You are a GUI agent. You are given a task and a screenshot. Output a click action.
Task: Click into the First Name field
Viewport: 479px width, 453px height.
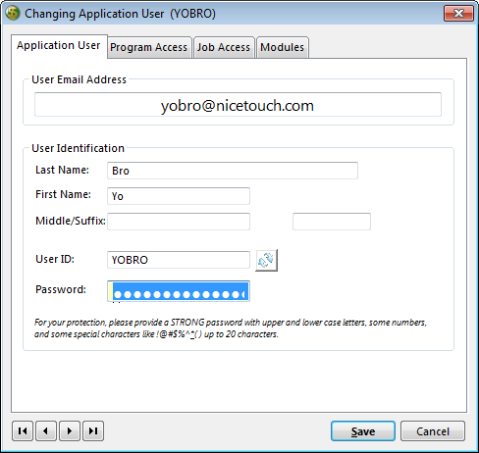(179, 196)
